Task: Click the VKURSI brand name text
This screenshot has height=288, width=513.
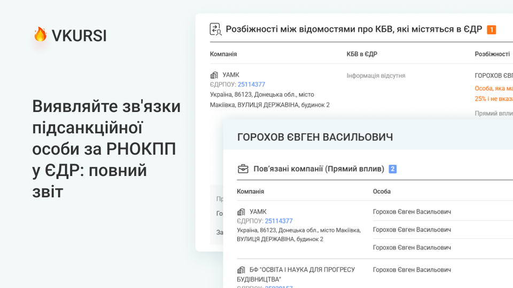Action: (x=79, y=36)
